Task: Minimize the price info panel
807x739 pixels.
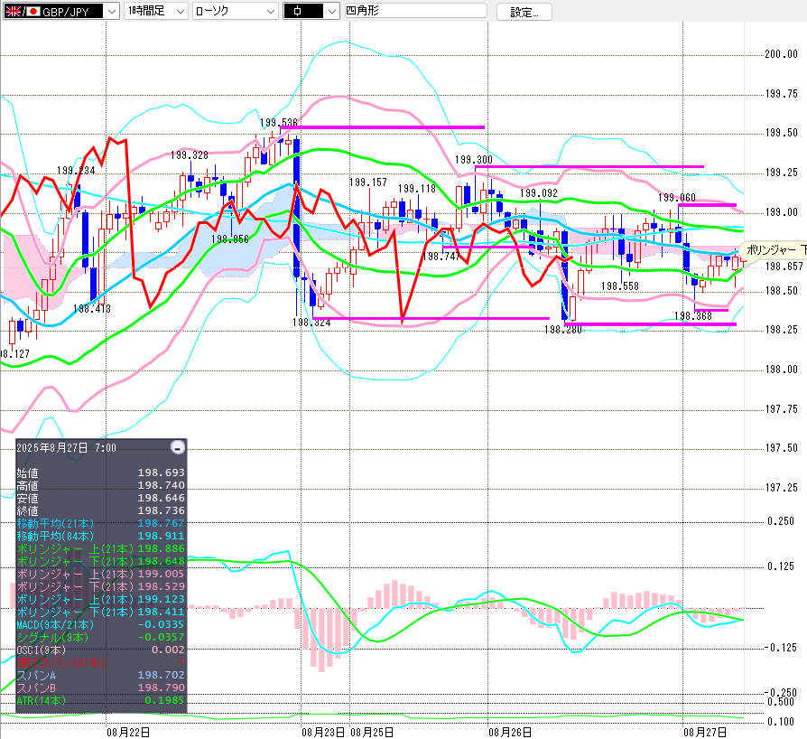Action: [x=178, y=447]
